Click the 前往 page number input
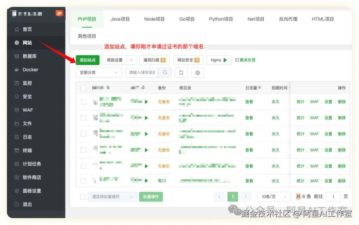This screenshot has height=225, width=359. [x=333, y=197]
